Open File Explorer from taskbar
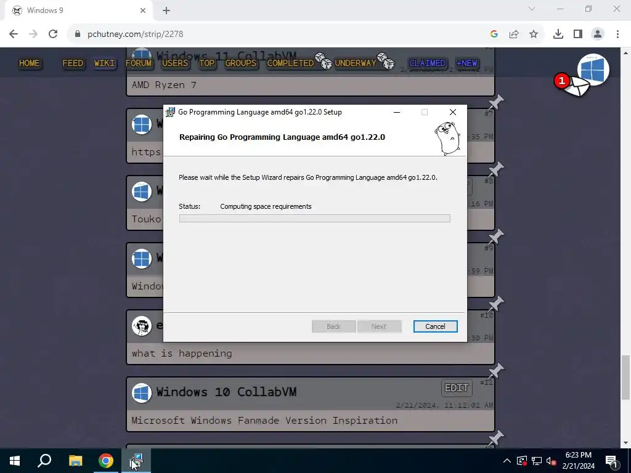 pos(75,461)
